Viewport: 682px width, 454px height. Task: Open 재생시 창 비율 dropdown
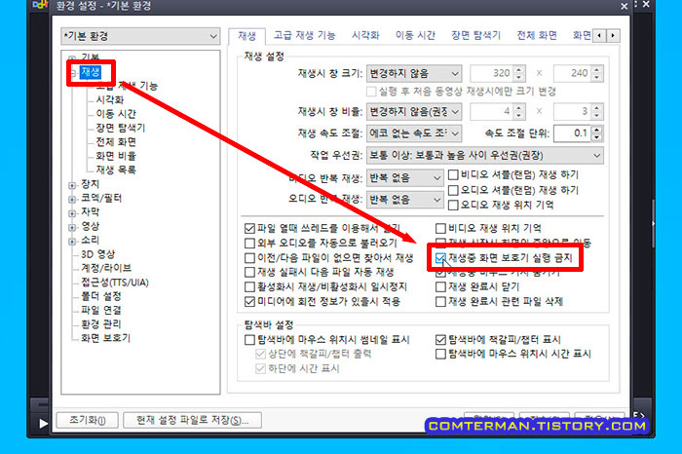pos(414,112)
